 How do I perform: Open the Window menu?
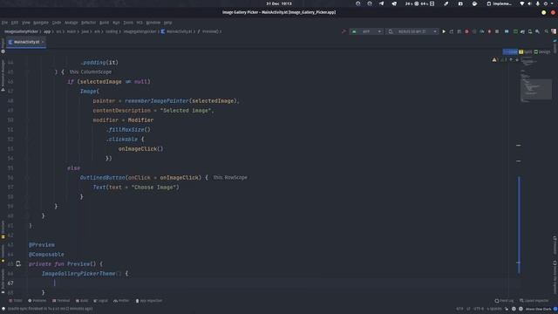tap(153, 23)
